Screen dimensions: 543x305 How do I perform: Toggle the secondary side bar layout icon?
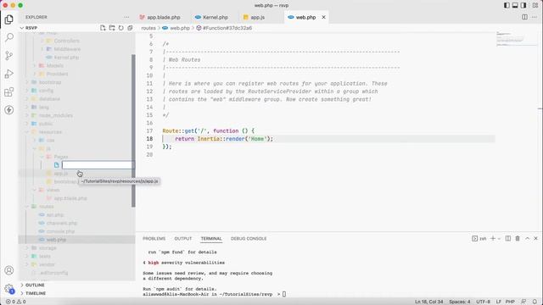click(523, 5)
